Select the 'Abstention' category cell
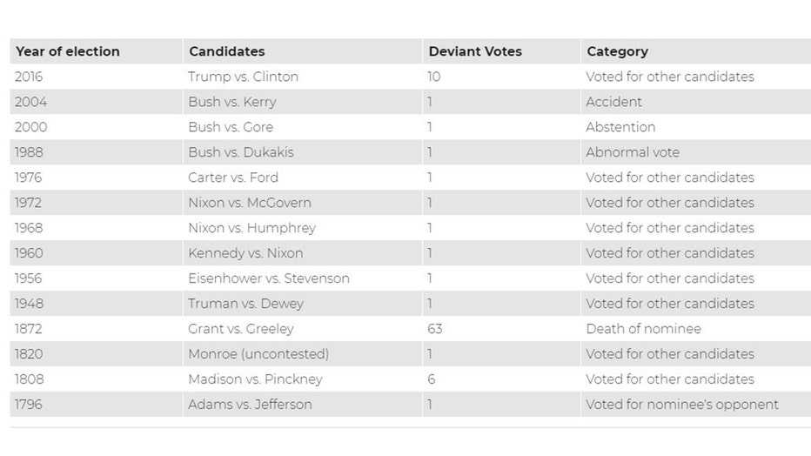This screenshot has height=456, width=811. [x=620, y=127]
